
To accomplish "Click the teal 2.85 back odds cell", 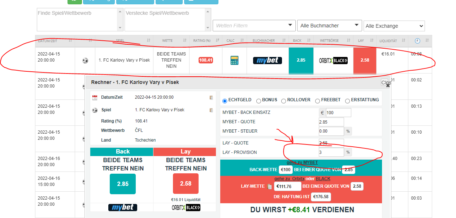I will point(301,60).
